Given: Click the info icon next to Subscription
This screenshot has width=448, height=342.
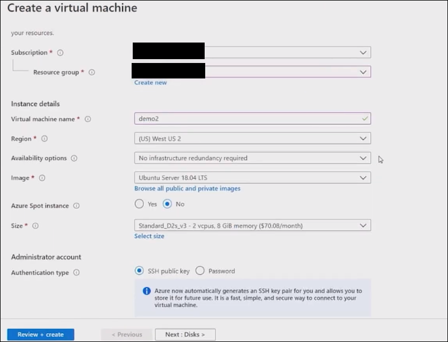Looking at the screenshot, I should tap(60, 53).
